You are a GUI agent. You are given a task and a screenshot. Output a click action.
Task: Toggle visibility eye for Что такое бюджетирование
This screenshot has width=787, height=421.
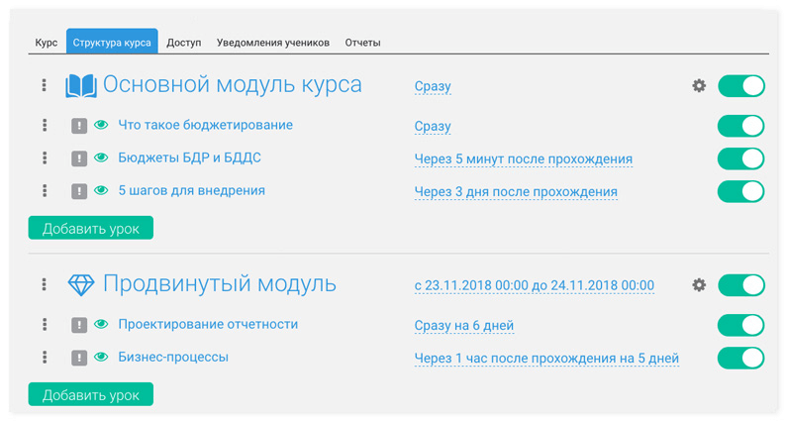pos(101,126)
